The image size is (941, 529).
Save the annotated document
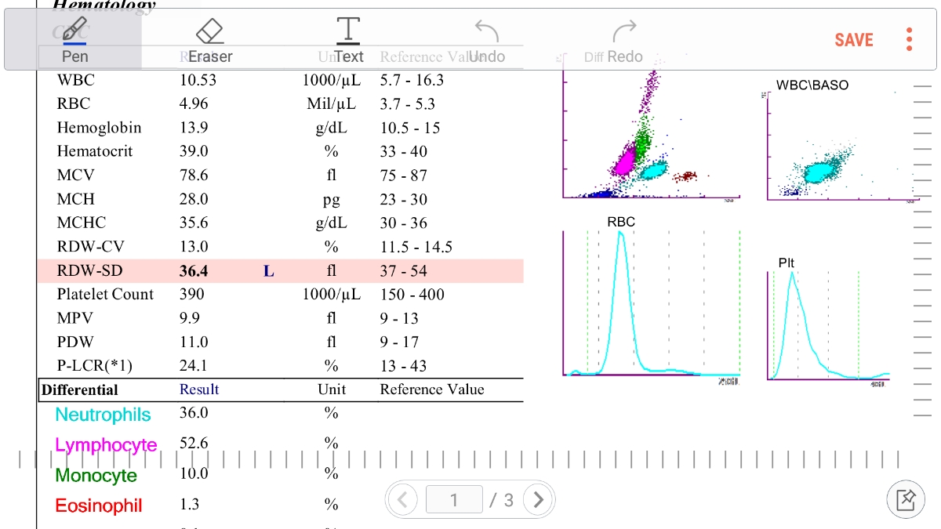tap(854, 40)
